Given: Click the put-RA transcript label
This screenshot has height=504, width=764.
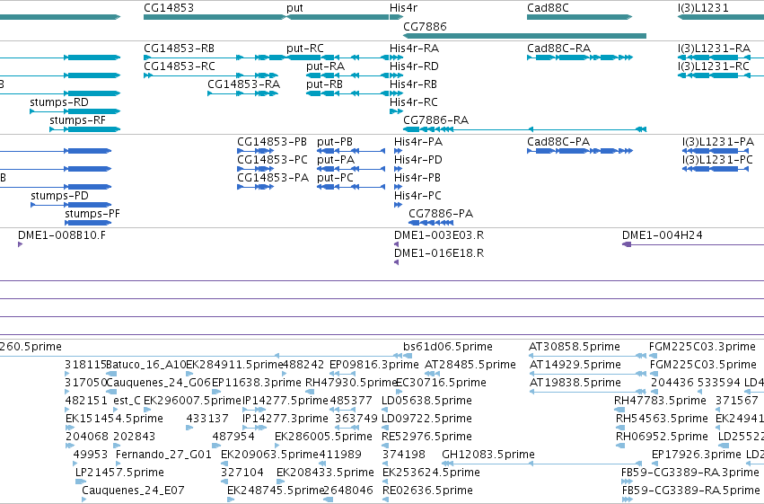Looking at the screenshot, I should pyautogui.click(x=326, y=66).
